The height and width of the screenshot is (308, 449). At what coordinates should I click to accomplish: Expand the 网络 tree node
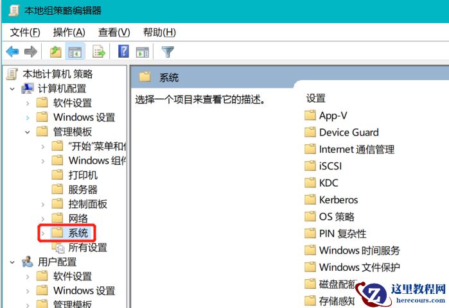tap(43, 219)
